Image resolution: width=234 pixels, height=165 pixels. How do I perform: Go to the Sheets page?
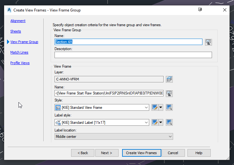coord(16,31)
